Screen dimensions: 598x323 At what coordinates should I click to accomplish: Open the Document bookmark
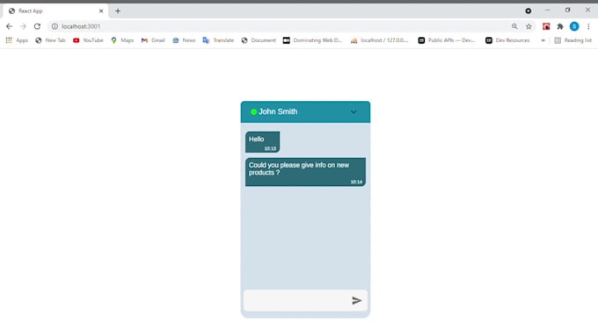click(259, 40)
